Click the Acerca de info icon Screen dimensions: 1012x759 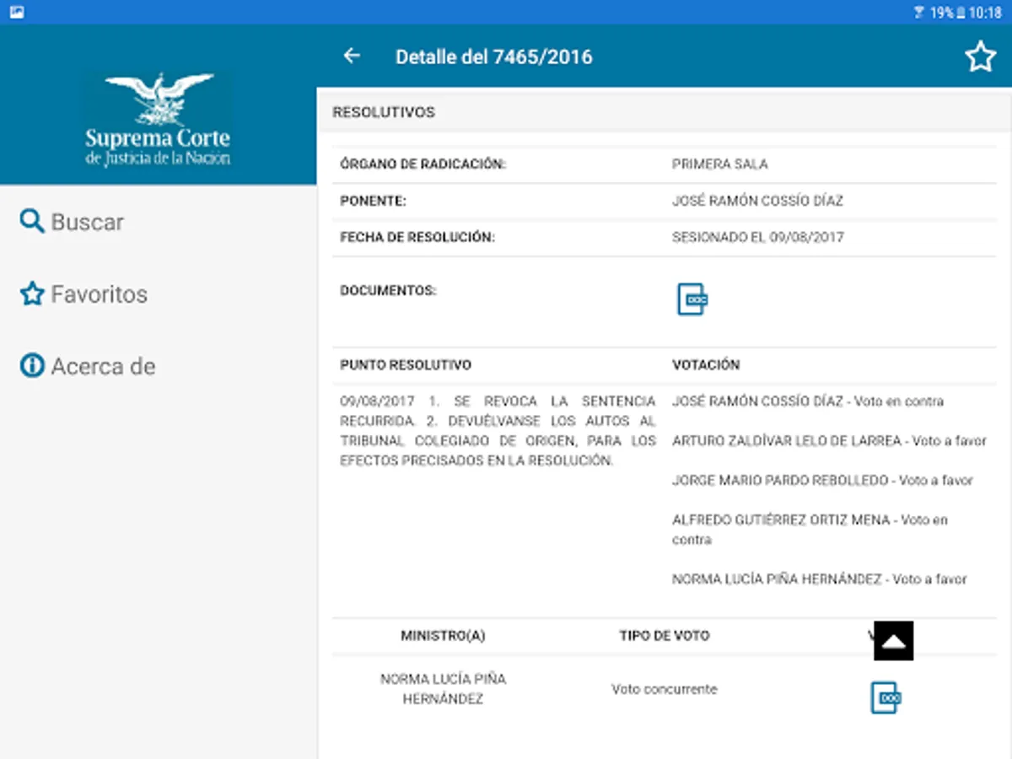(x=32, y=366)
